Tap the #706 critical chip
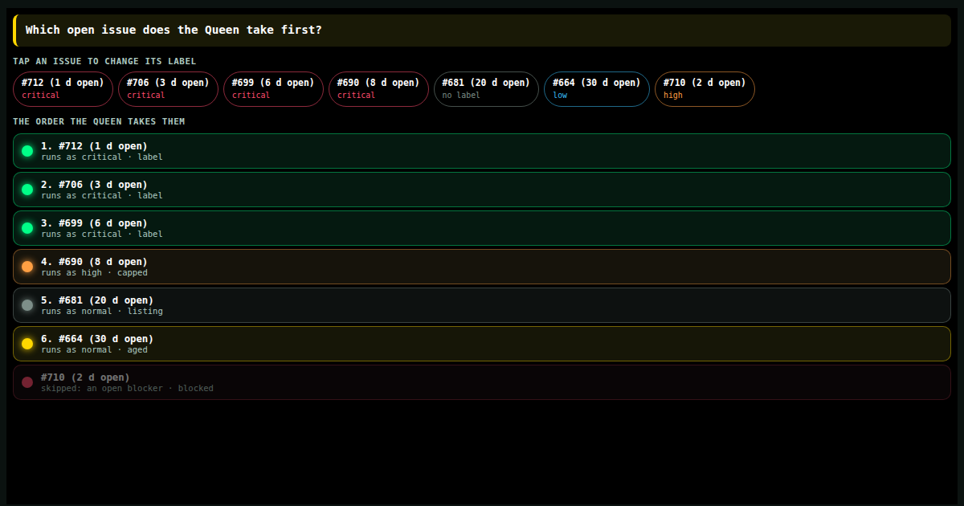 tap(168, 89)
